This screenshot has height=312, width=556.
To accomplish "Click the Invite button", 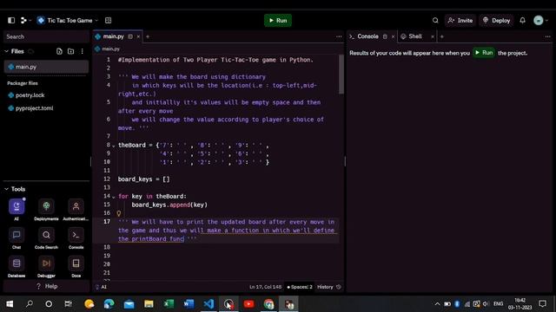I will (460, 21).
